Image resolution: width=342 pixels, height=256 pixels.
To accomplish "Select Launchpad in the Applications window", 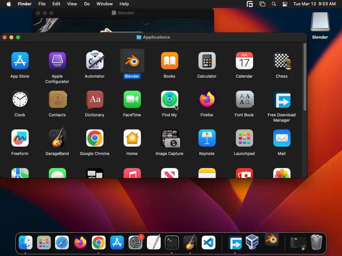I will [244, 138].
